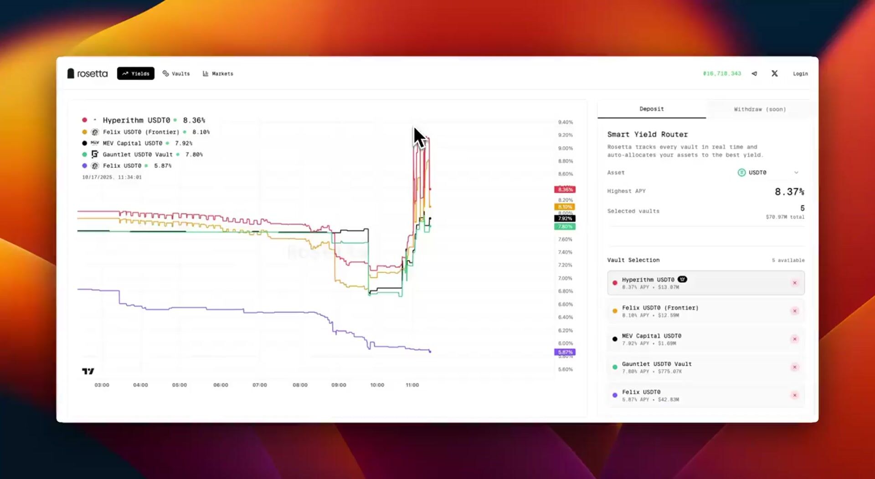This screenshot has height=479, width=875.
Task: Click the Vault Selection heading
Action: tap(633, 260)
